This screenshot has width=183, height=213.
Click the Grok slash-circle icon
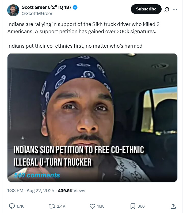[x=167, y=9]
